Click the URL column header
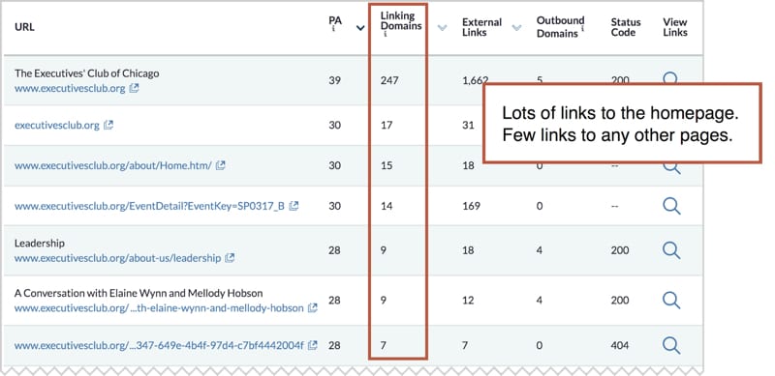This screenshot has width=775, height=376. click(x=25, y=27)
